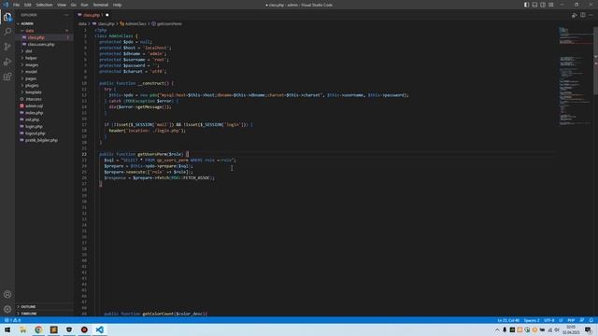Click Split Editor Right icon
Screen dimensions: 598x336
pos(583,15)
